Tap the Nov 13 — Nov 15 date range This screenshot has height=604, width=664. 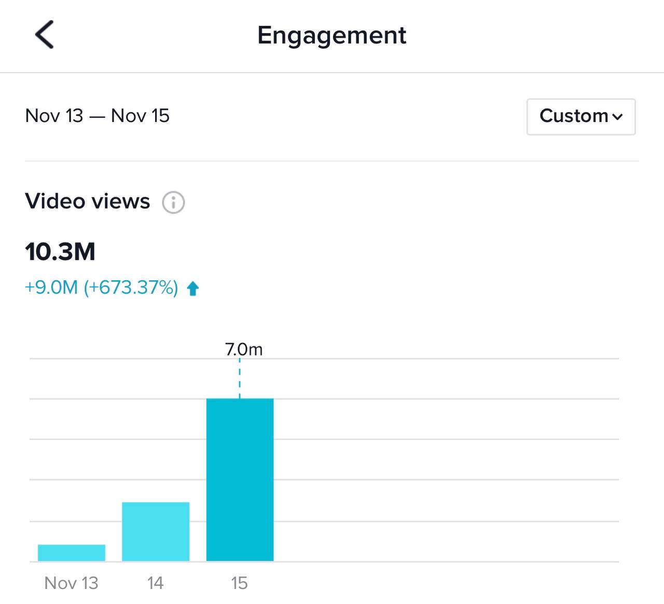(x=97, y=116)
